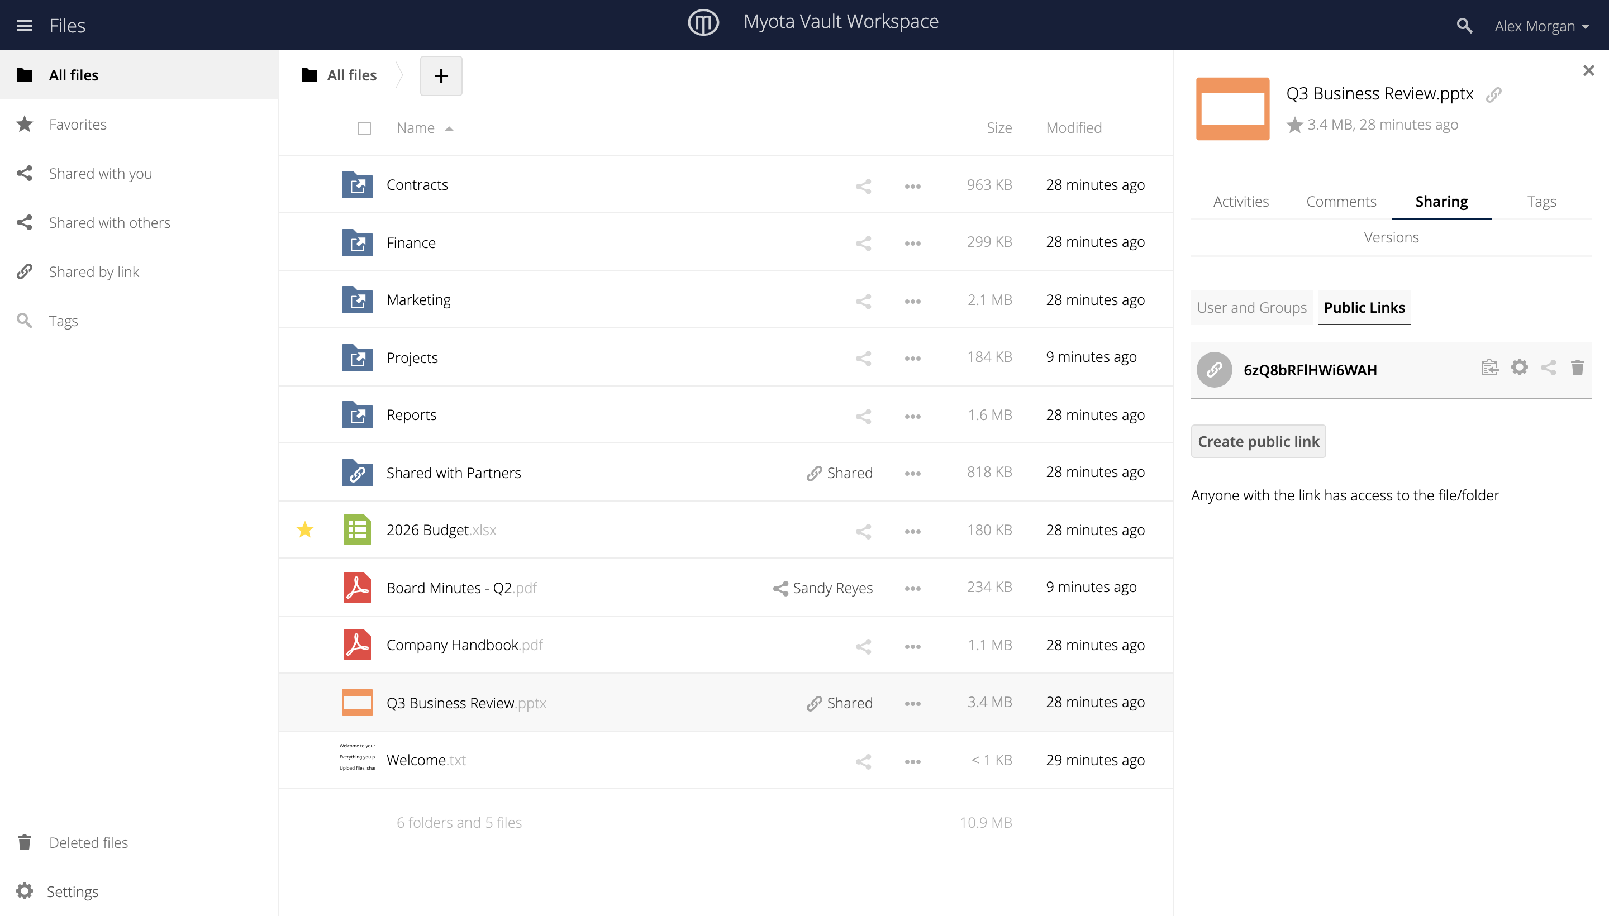Open more actions for 2026 Budget.xlsx
This screenshot has width=1609, height=916.
coord(912,531)
